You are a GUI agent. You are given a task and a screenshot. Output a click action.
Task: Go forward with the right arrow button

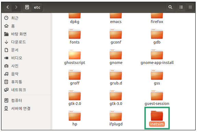click(x=16, y=7)
